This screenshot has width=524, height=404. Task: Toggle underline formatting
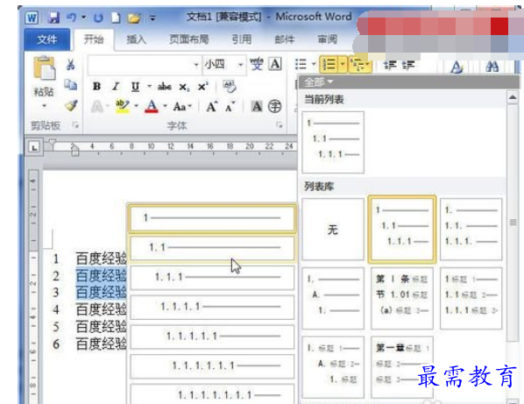click(135, 87)
